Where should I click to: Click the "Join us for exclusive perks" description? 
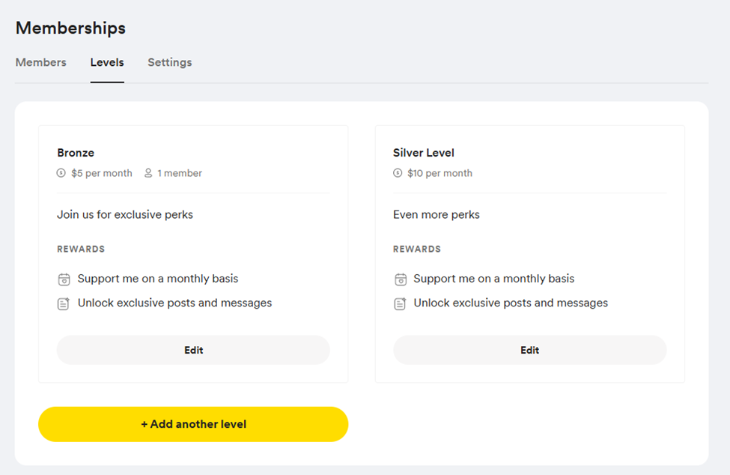click(125, 214)
